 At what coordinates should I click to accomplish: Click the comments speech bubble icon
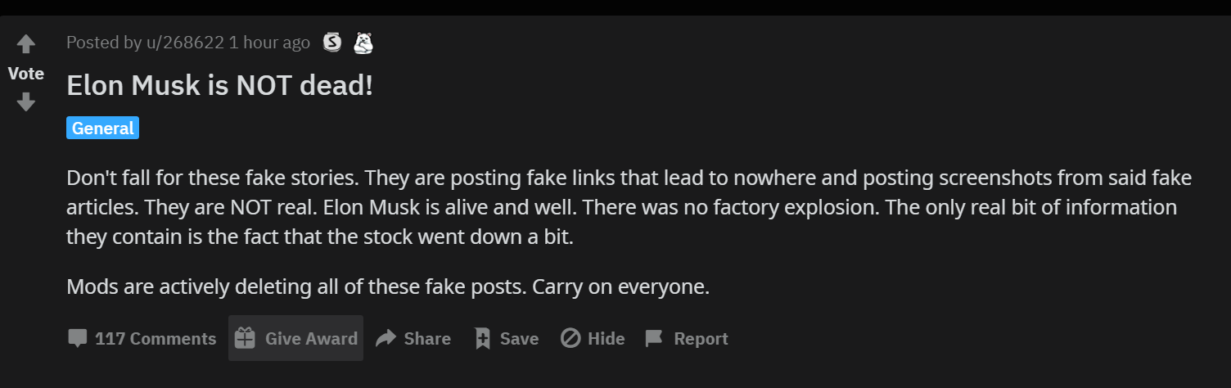[78, 339]
